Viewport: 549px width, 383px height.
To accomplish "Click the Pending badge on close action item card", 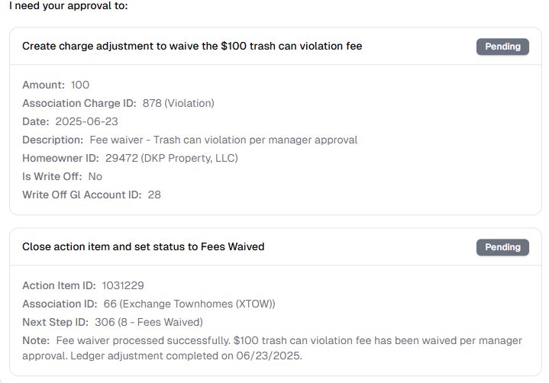I will pos(502,247).
